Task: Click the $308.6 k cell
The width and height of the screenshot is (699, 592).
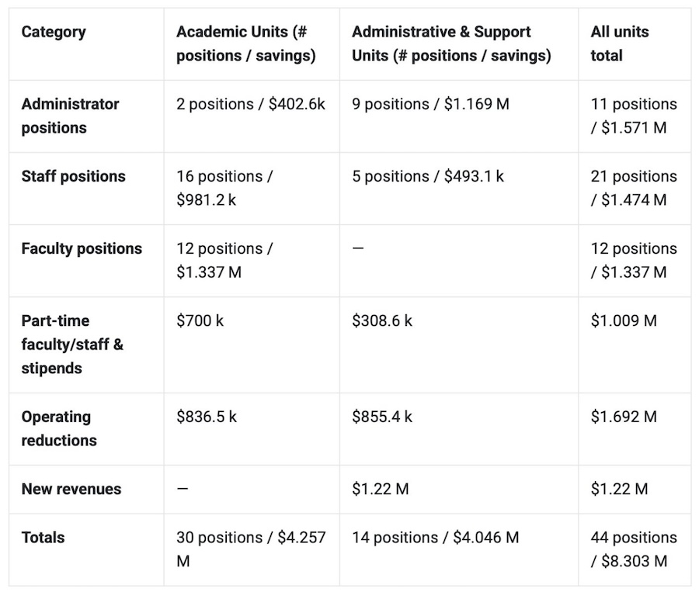Action: tap(382, 320)
